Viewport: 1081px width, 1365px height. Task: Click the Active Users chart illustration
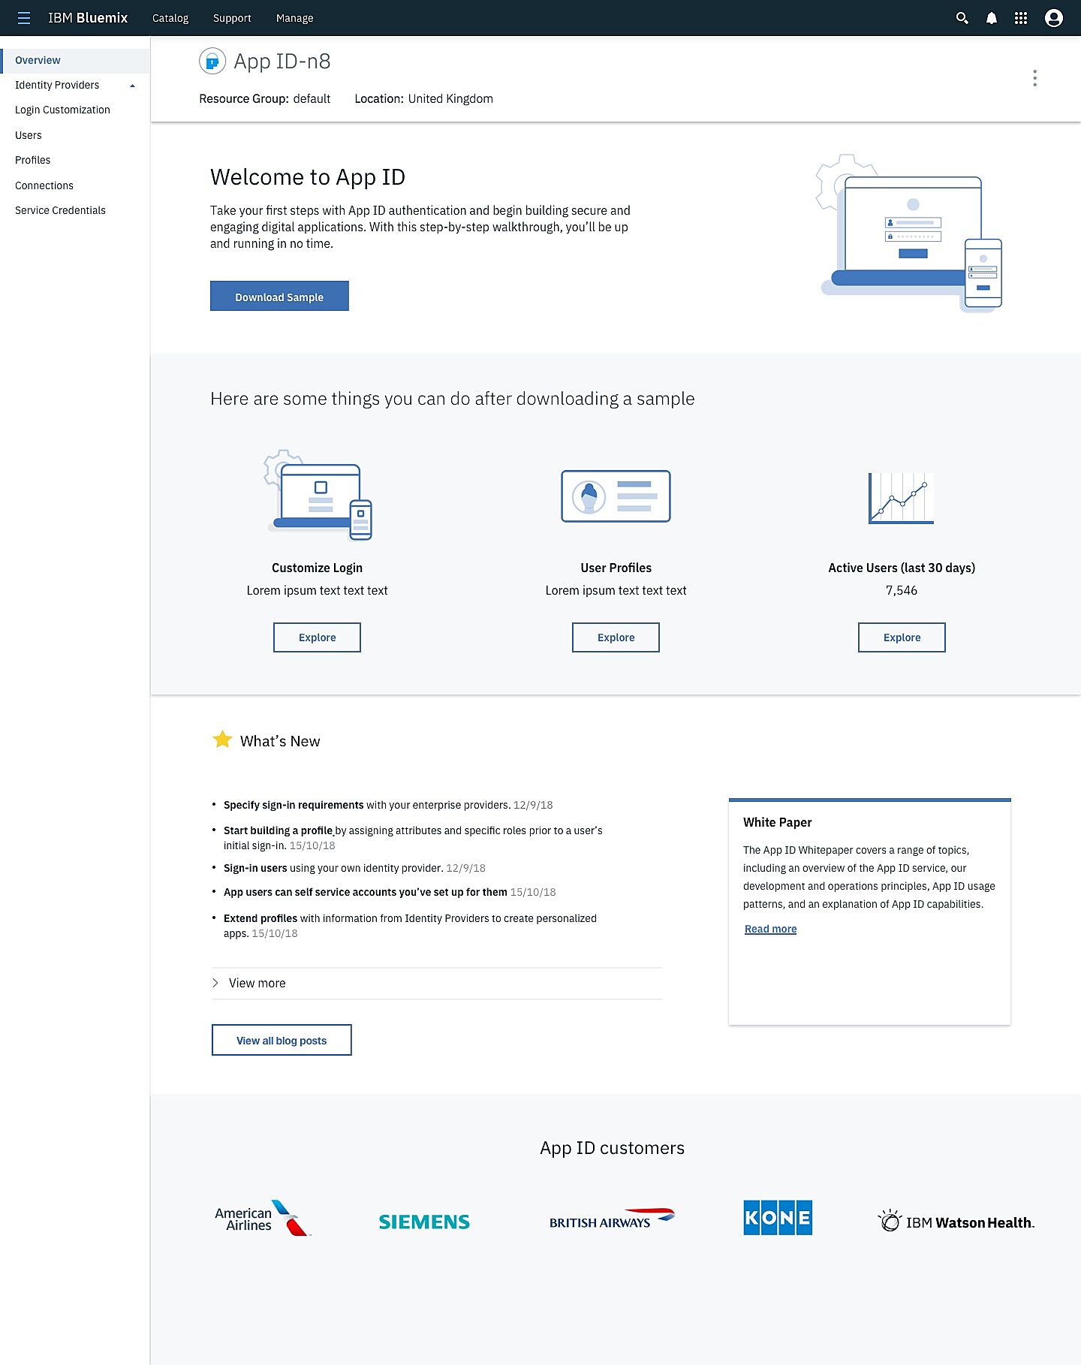(901, 498)
